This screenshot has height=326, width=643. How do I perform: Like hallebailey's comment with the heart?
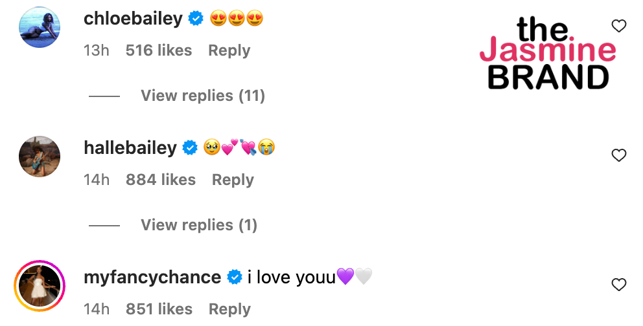coord(619,155)
